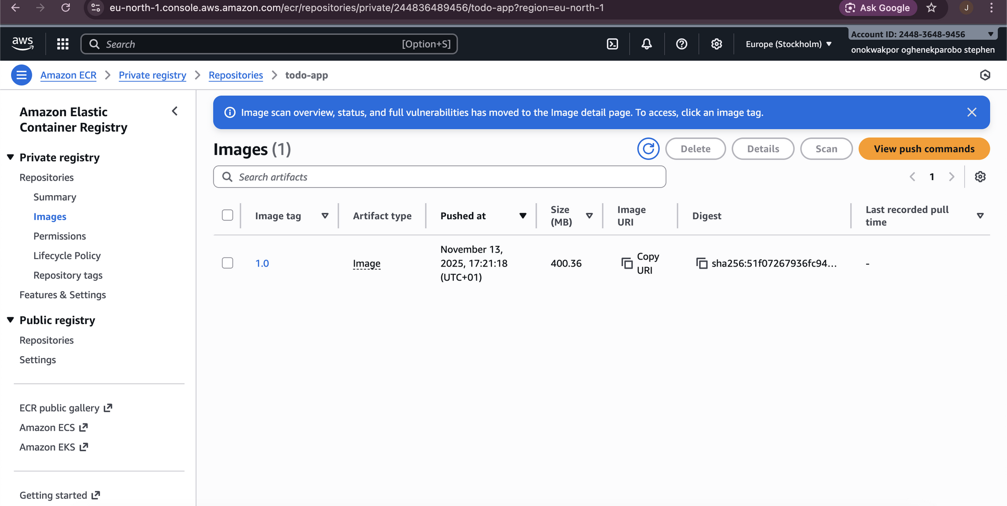
Task: Collapse the Private registry section
Action: [11, 157]
